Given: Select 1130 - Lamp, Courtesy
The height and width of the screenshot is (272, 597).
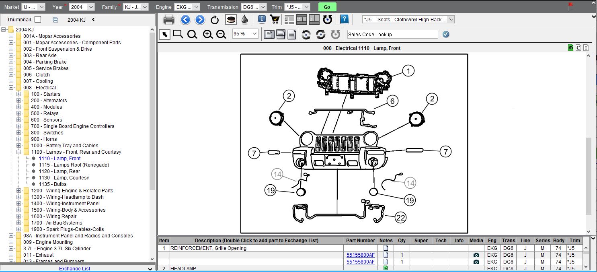Looking at the screenshot, I should [64, 178].
